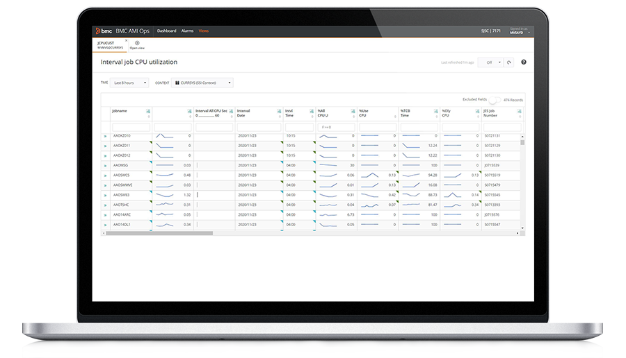Open the Time range dropdown

pyautogui.click(x=130, y=83)
